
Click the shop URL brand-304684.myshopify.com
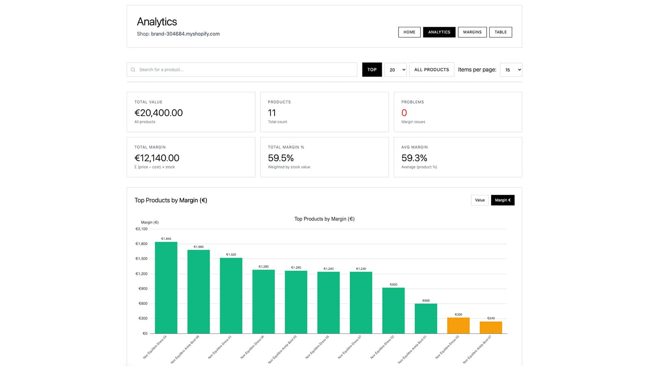point(185,34)
